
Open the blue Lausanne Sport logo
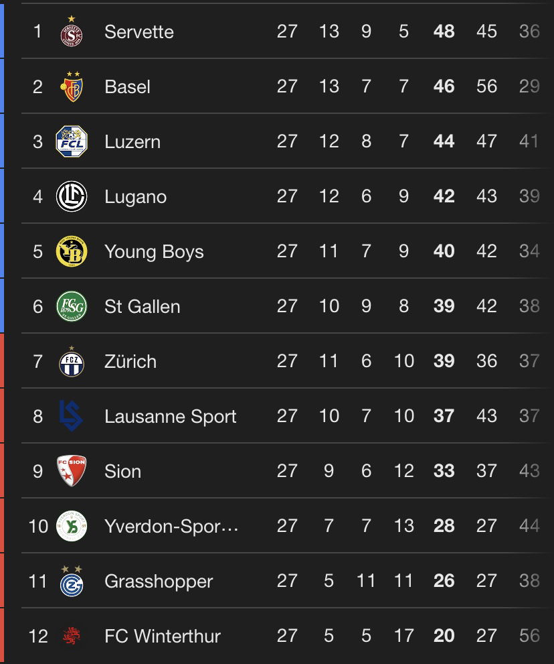[x=71, y=416]
